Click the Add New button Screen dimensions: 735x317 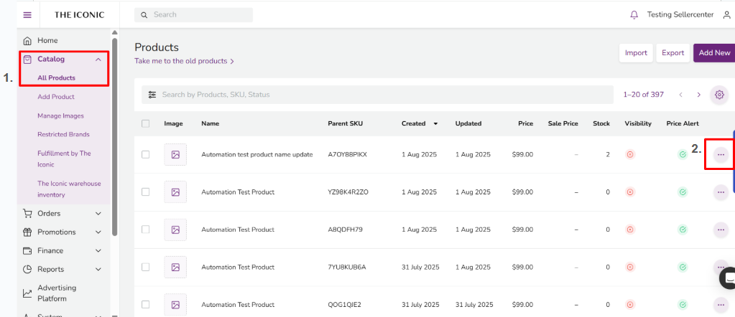tap(713, 53)
